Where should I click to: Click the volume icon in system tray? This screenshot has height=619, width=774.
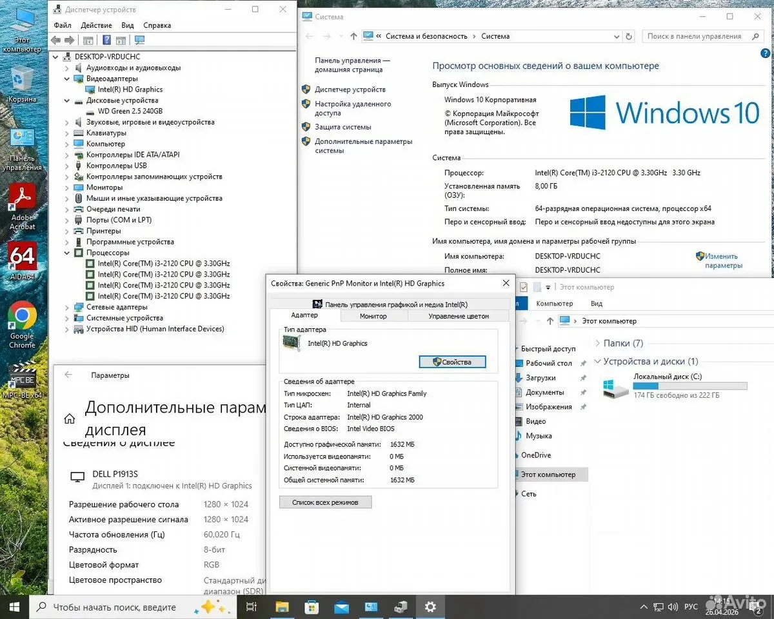point(673,607)
